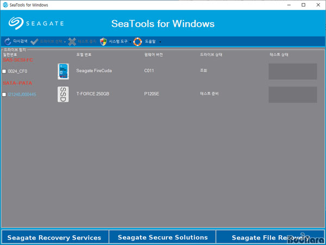The height and width of the screenshot is (245, 326).
Task: Click the 펌웨어 버전 column header
Action: [153, 55]
